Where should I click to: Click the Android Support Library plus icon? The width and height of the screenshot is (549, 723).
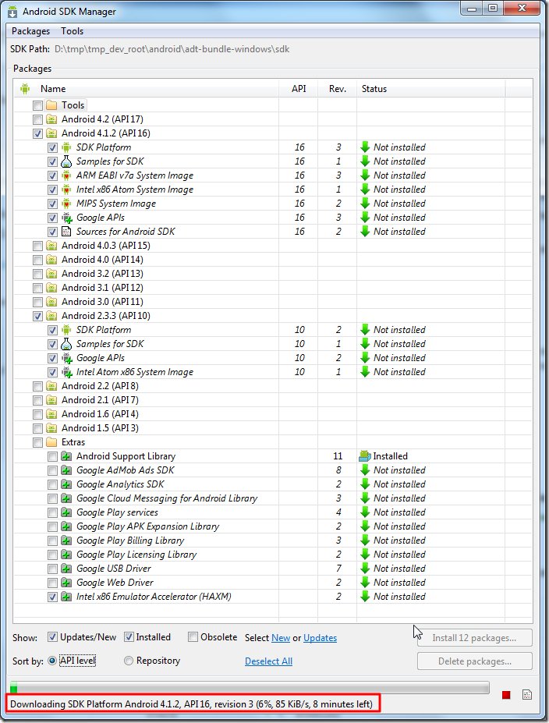(66, 456)
